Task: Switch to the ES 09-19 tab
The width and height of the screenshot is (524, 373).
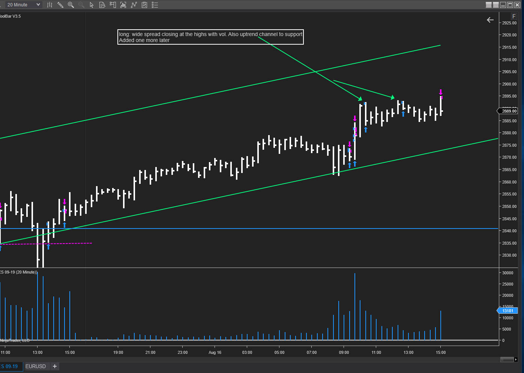Action: (10, 366)
